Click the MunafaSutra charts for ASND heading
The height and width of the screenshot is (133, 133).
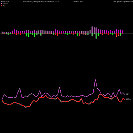pyautogui.click(x=41, y=2)
